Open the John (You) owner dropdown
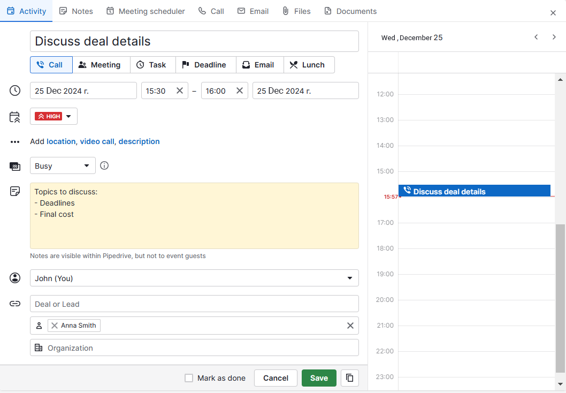The image size is (566, 393). [x=194, y=278]
